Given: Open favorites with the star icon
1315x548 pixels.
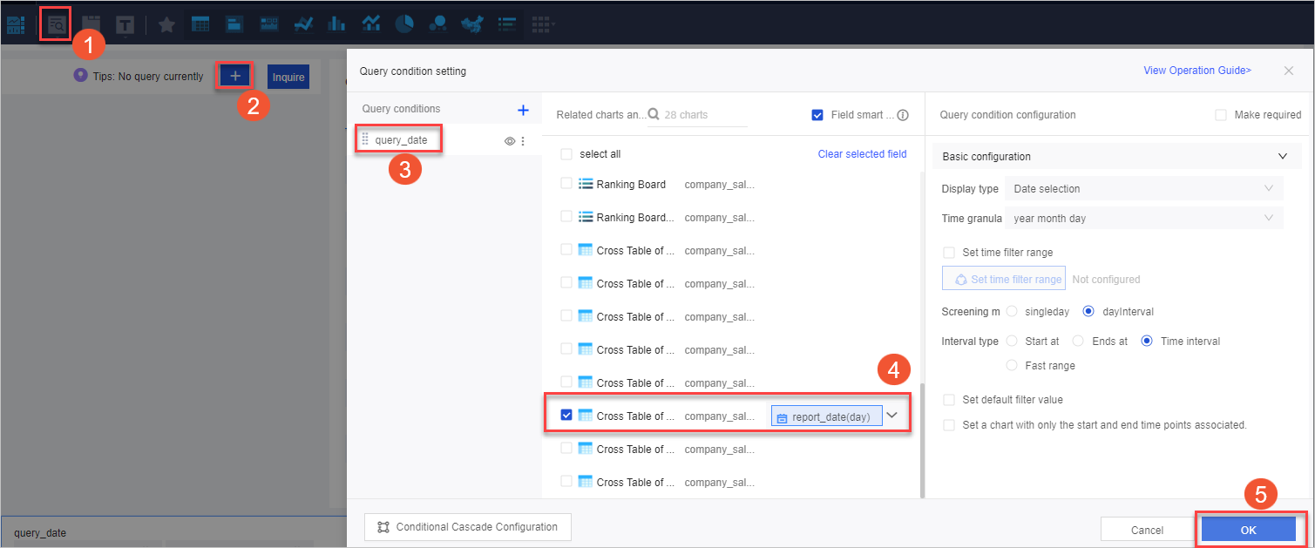Looking at the screenshot, I should tap(166, 24).
